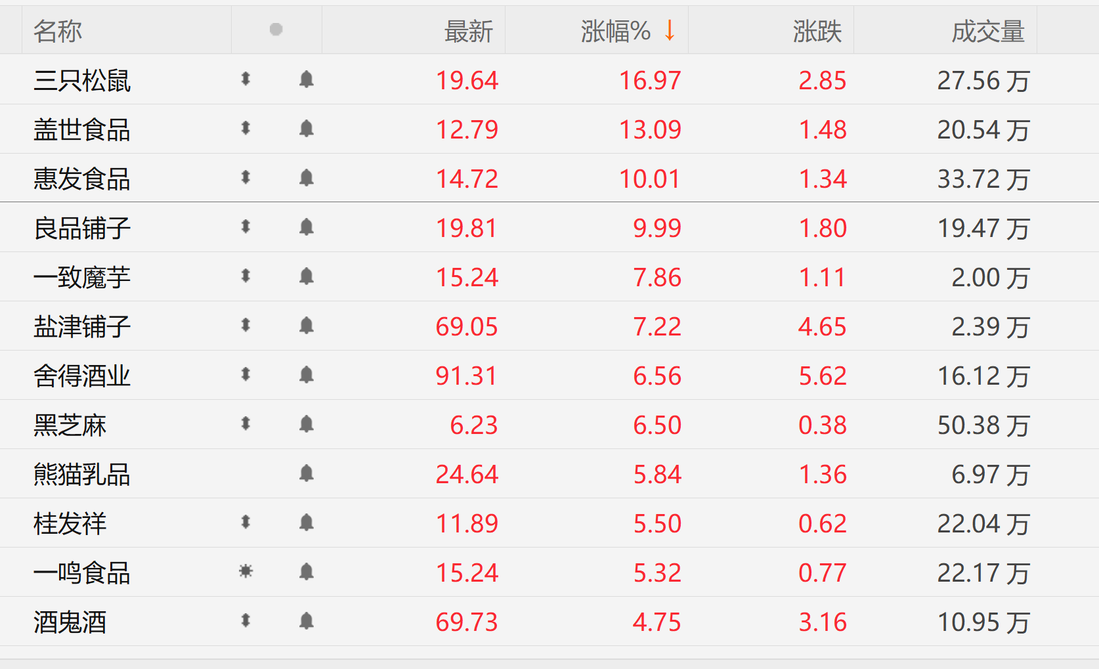Toggle the alert bell for 良品铺子
Viewport: 1099px width, 669px height.
tap(306, 227)
